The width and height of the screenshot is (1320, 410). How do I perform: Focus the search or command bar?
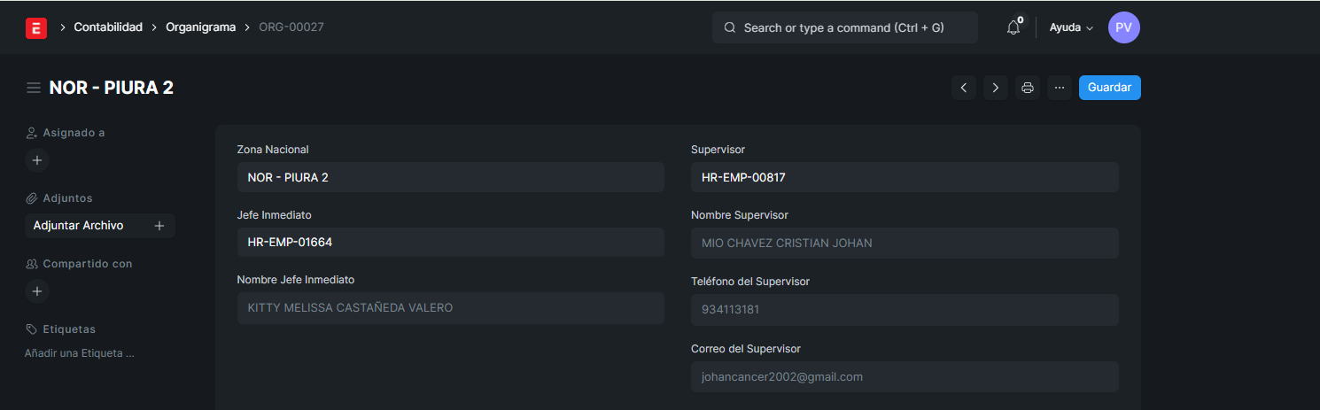pyautogui.click(x=844, y=27)
